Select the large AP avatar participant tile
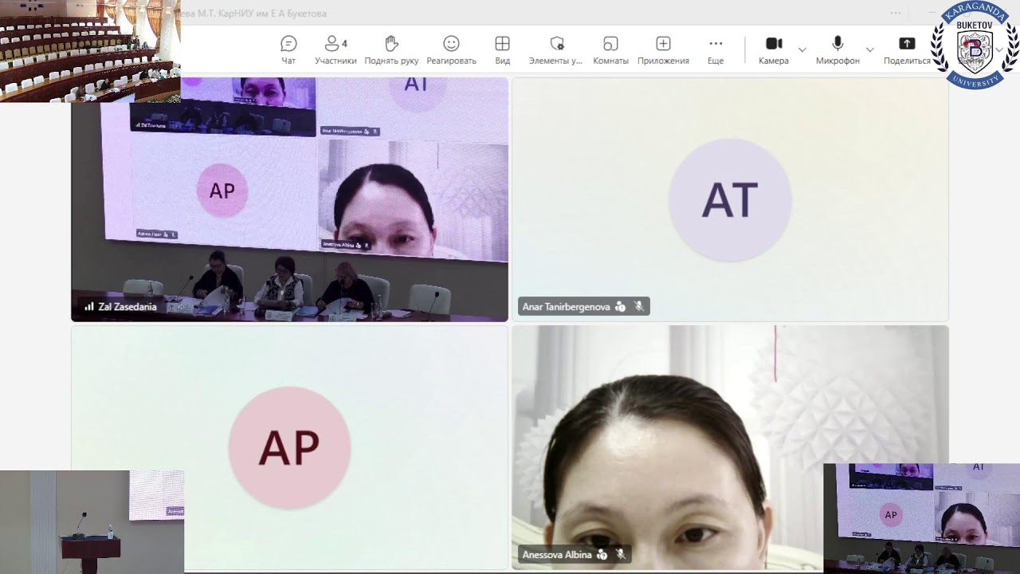Viewport: 1020px width, 574px height. pos(289,447)
